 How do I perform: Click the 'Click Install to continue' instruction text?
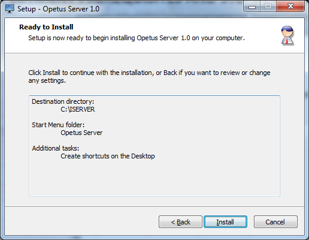coord(149,76)
